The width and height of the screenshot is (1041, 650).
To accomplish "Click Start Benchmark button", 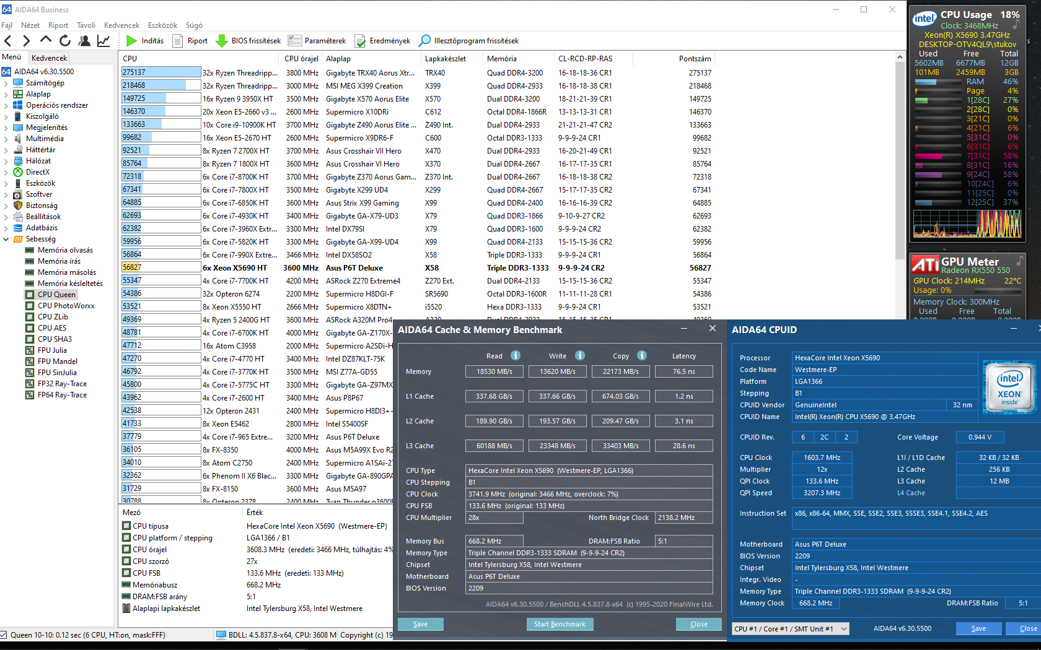I will click(x=560, y=624).
